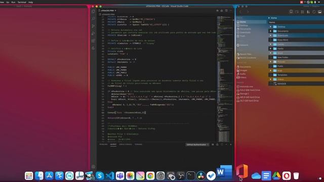This screenshot has width=324, height=182.
Task: Open the Run menu
Action: (13, 2)
